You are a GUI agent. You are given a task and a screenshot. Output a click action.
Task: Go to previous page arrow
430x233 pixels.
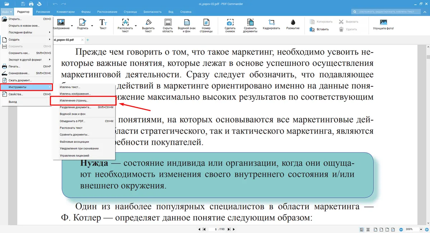point(200,229)
